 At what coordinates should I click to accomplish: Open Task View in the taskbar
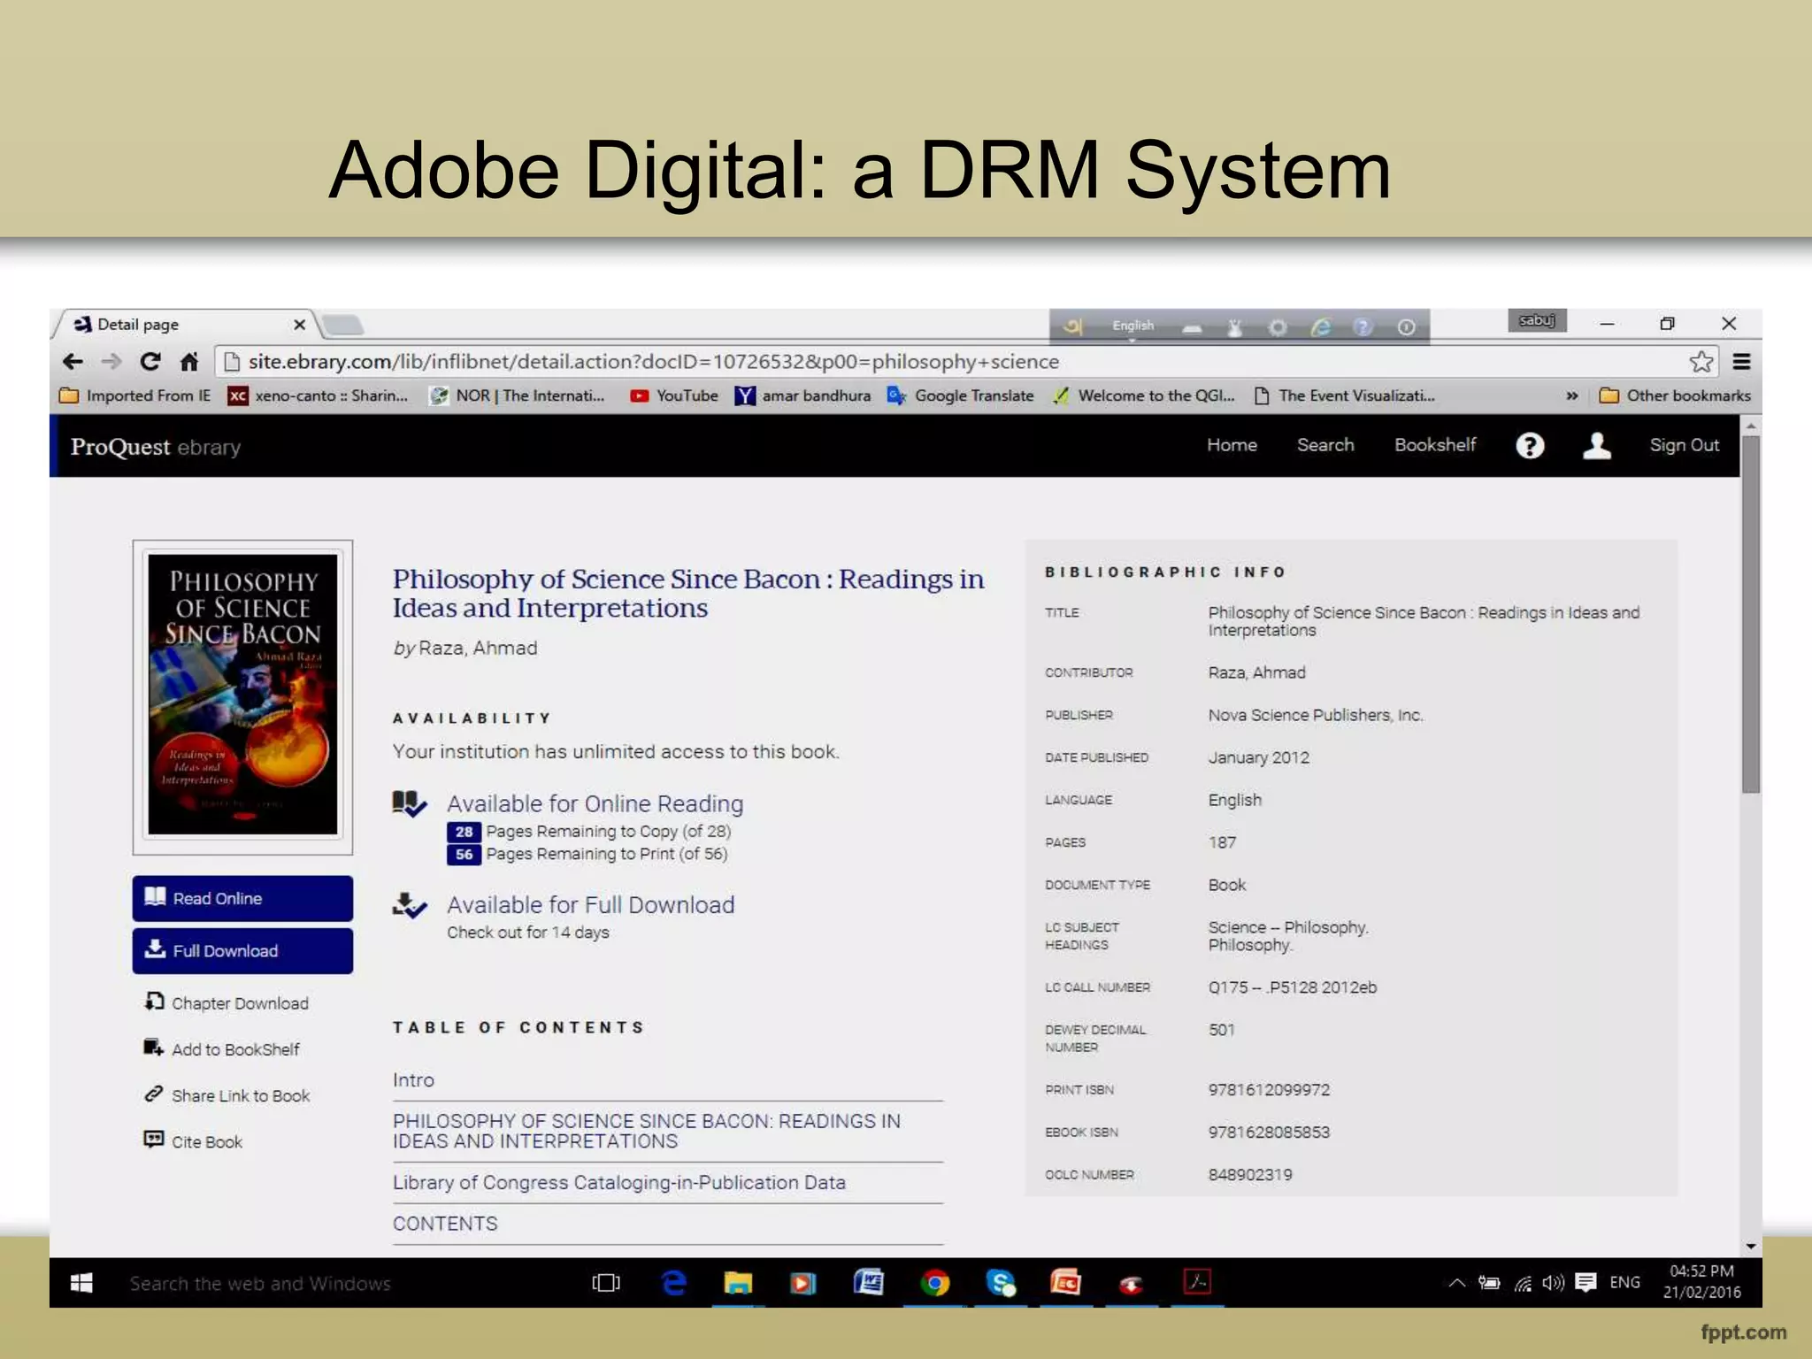(x=606, y=1283)
